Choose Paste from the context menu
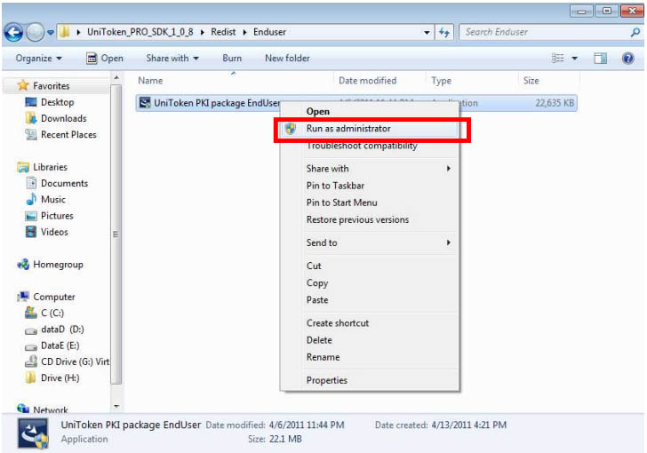 (x=317, y=300)
